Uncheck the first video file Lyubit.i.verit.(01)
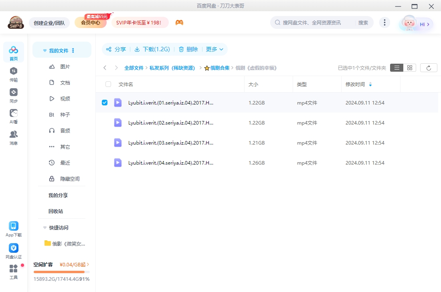The width and height of the screenshot is (441, 292). (105, 103)
